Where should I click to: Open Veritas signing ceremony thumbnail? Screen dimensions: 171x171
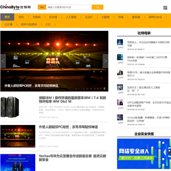pos(18,162)
